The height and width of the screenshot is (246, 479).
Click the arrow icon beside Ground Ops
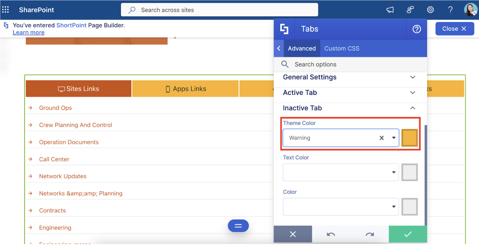pyautogui.click(x=31, y=108)
